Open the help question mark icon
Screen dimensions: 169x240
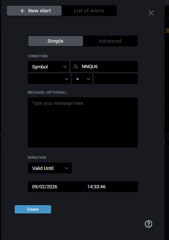click(x=148, y=224)
